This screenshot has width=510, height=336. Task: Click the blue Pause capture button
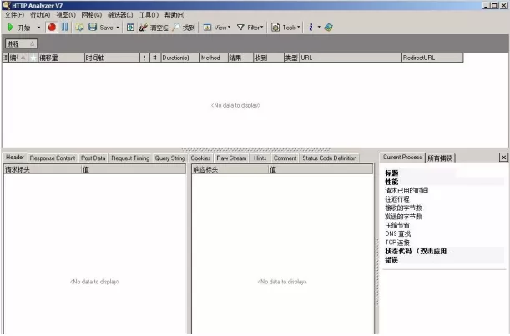pyautogui.click(x=65, y=27)
